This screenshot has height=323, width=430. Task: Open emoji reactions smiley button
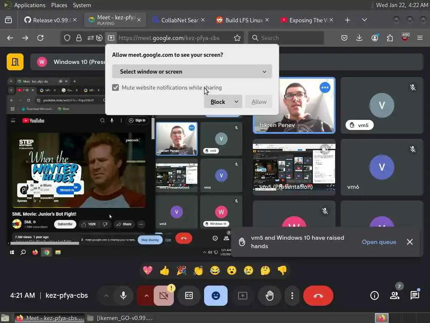216,296
